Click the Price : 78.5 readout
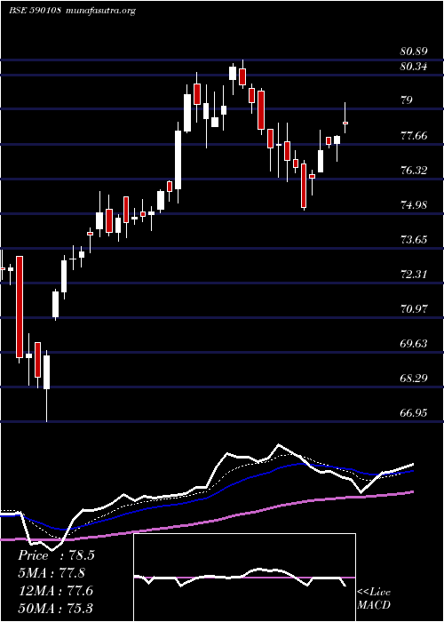The width and height of the screenshot is (444, 622). pyautogui.click(x=56, y=555)
